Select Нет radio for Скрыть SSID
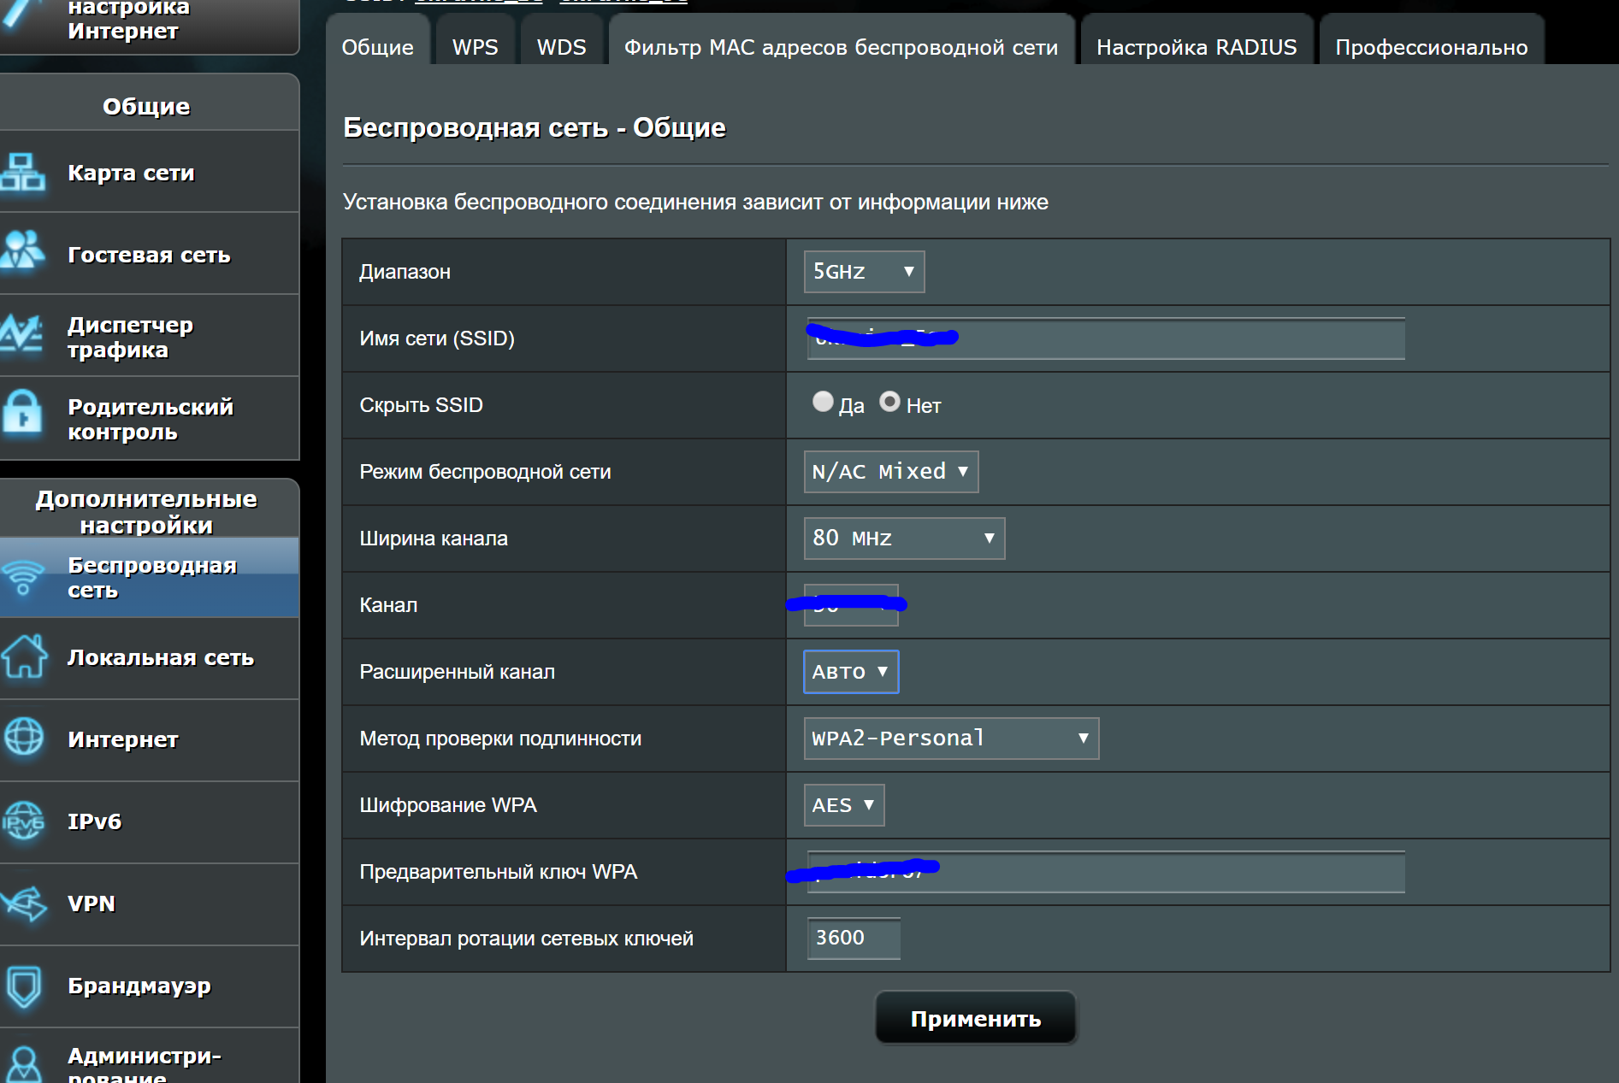The width and height of the screenshot is (1619, 1083). point(889,402)
